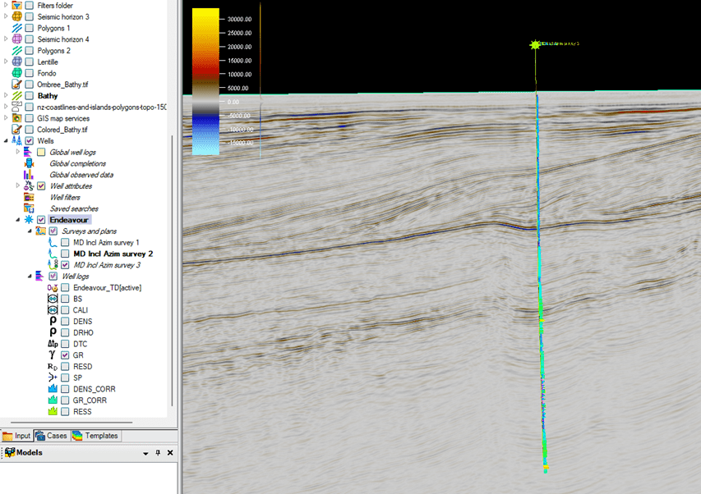The width and height of the screenshot is (701, 494).
Task: Click the Global completions icon
Action: click(x=29, y=163)
